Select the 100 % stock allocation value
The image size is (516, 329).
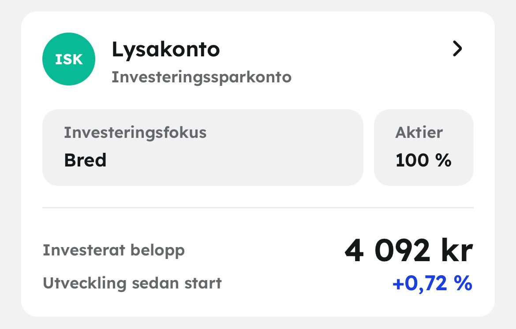[423, 160]
